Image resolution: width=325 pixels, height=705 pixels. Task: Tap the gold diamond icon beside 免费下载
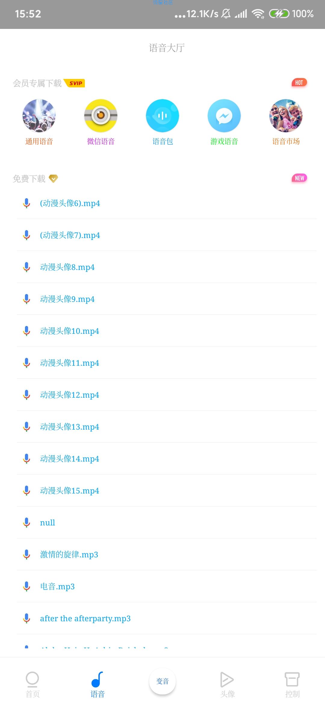[53, 179]
